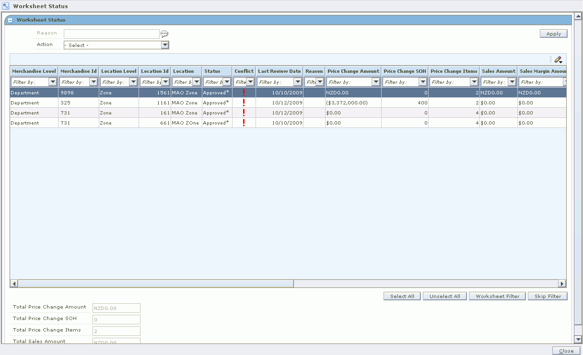Click Location Id cell 661
Image resolution: width=583 pixels, height=355 pixels.
[x=155, y=123]
